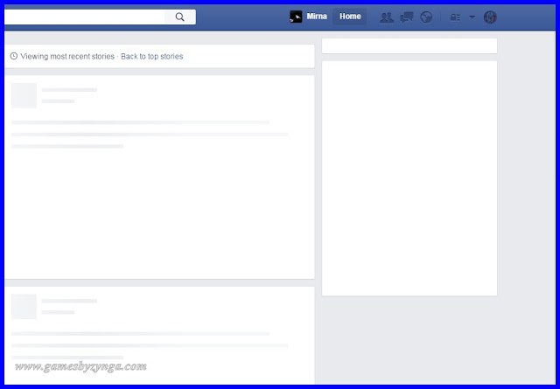Click the round red avatar icon

tap(490, 17)
